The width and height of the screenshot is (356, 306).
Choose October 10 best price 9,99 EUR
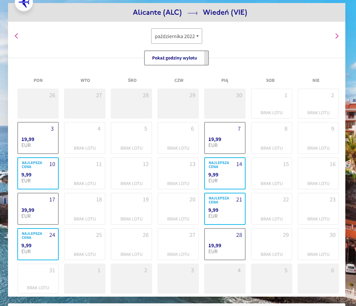(38, 173)
